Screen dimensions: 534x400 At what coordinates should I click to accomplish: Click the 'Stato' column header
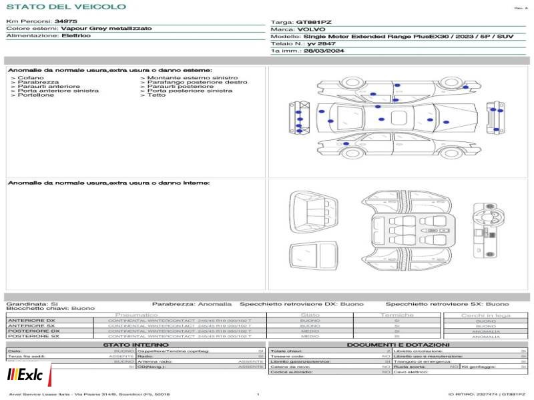click(x=310, y=315)
